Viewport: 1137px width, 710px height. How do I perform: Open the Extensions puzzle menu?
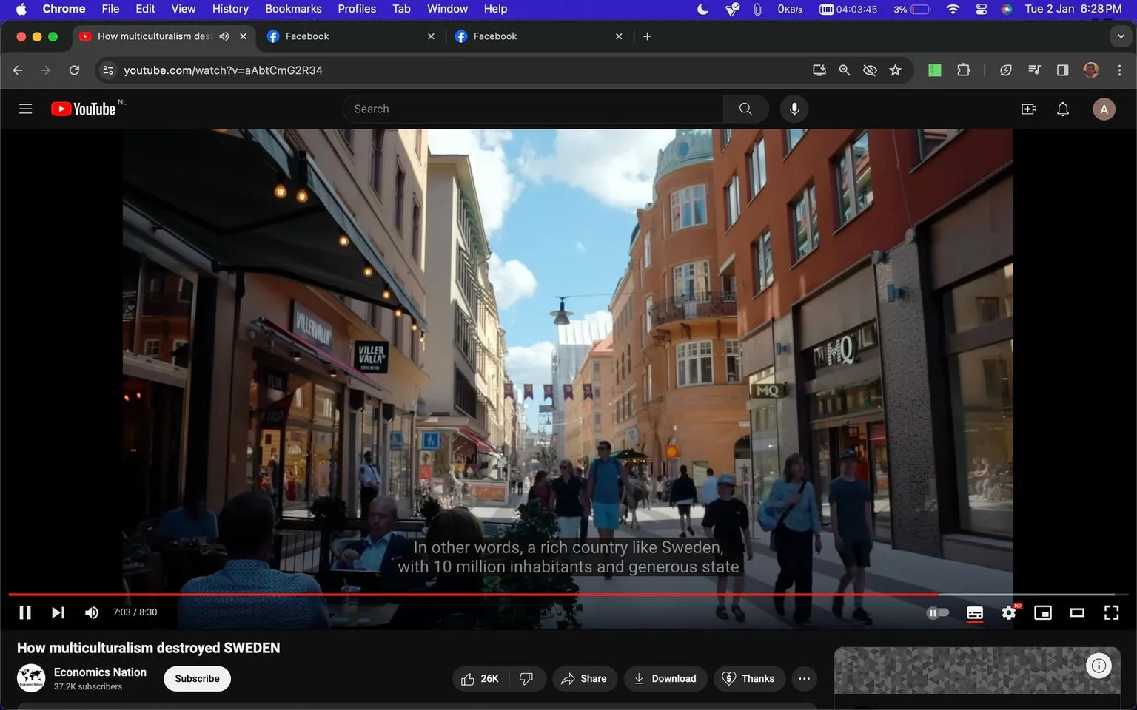tap(963, 70)
